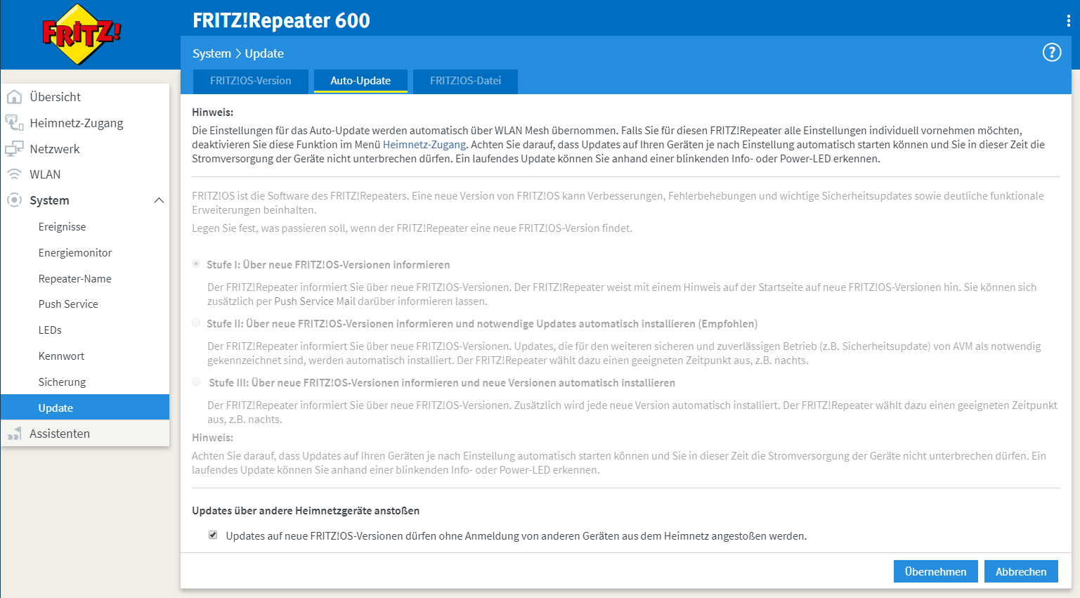1080x598 pixels.
Task: Open the help question mark icon
Action: [1051, 53]
